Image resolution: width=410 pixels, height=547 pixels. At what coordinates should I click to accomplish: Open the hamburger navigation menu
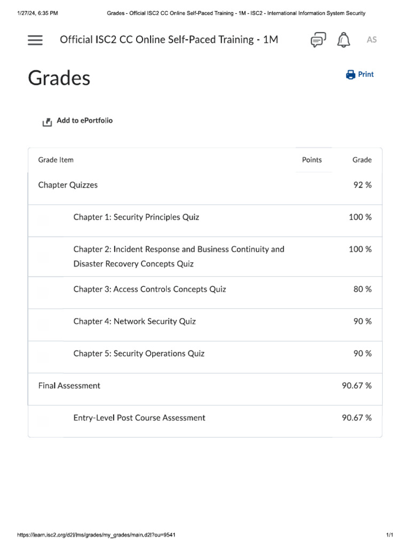pyautogui.click(x=35, y=40)
